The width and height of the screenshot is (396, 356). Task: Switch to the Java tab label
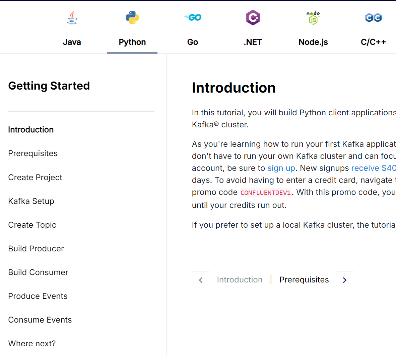tap(72, 42)
